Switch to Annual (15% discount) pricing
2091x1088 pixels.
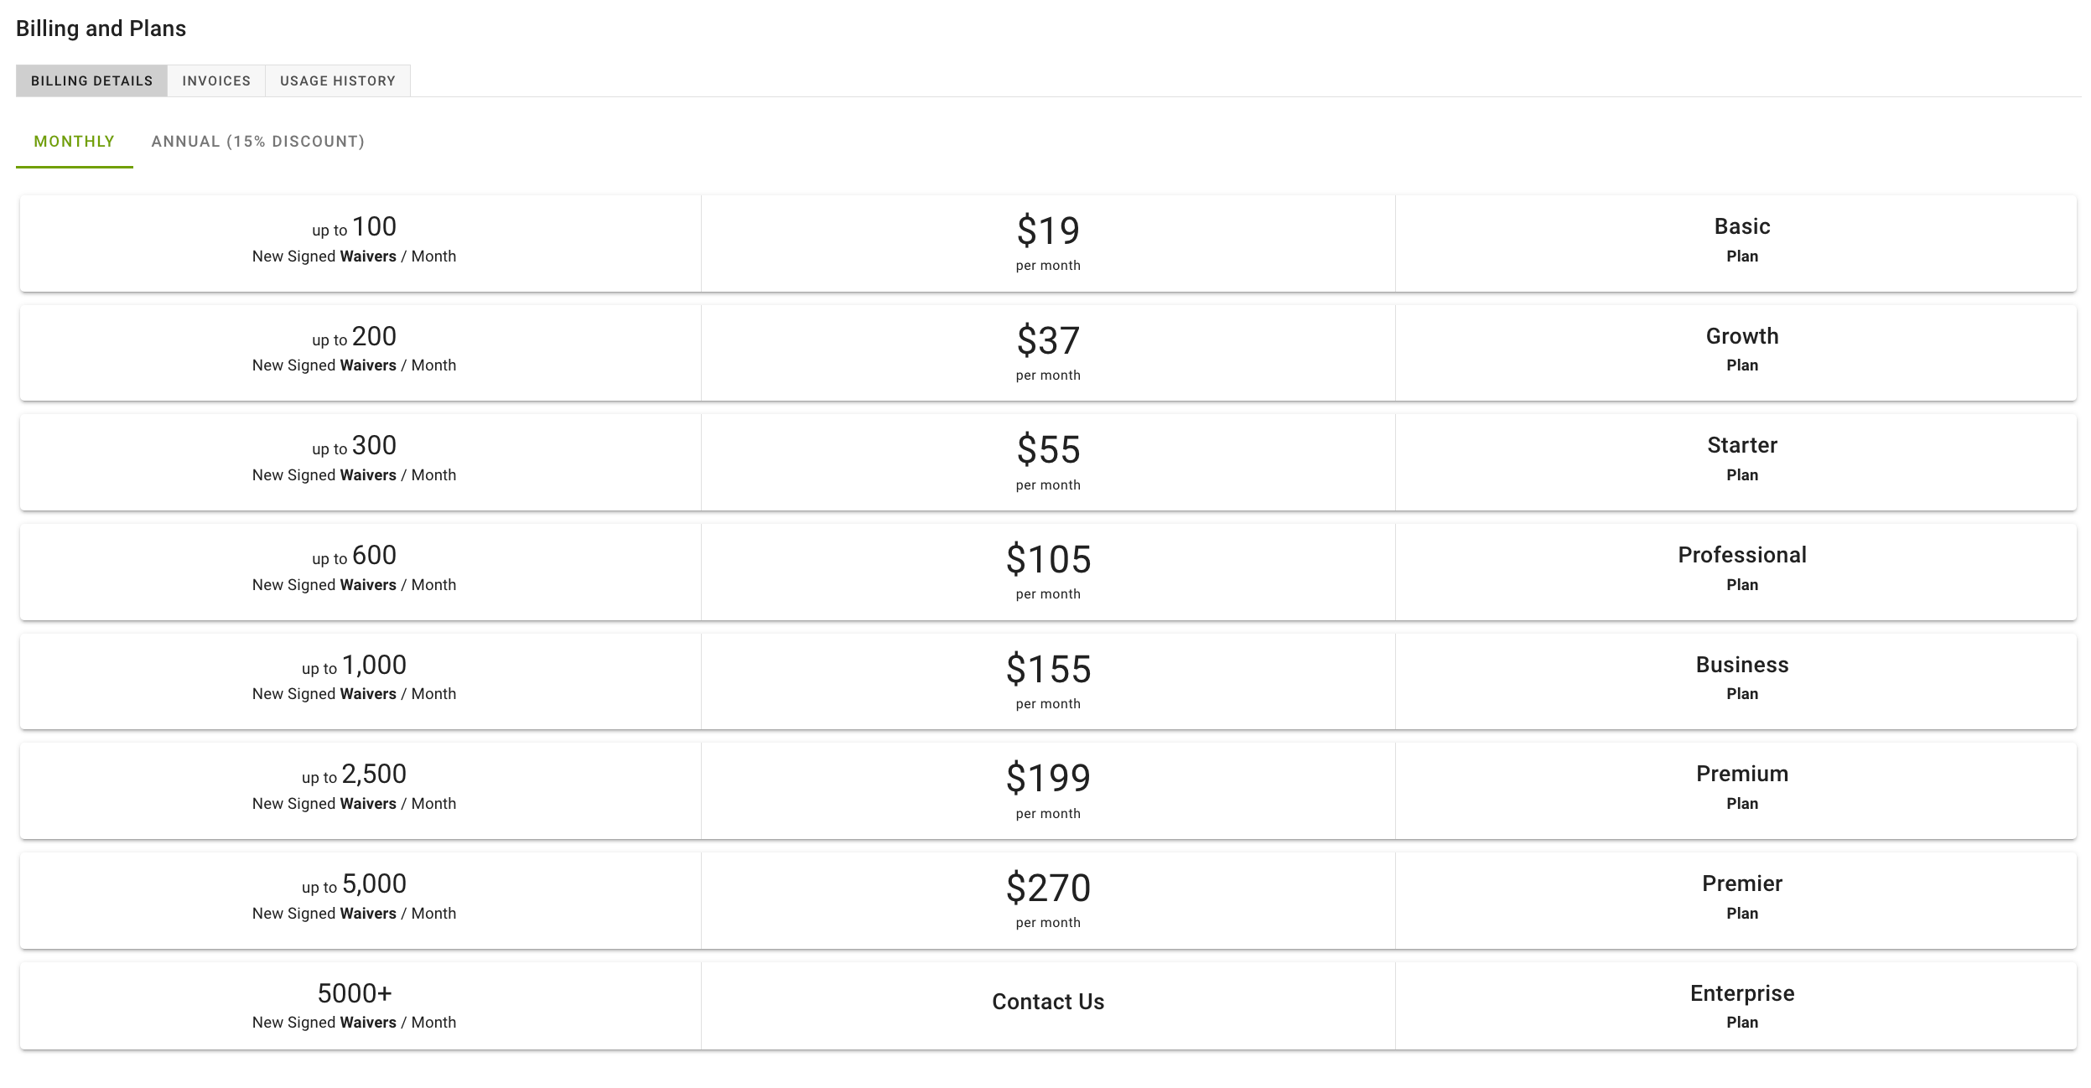258,142
